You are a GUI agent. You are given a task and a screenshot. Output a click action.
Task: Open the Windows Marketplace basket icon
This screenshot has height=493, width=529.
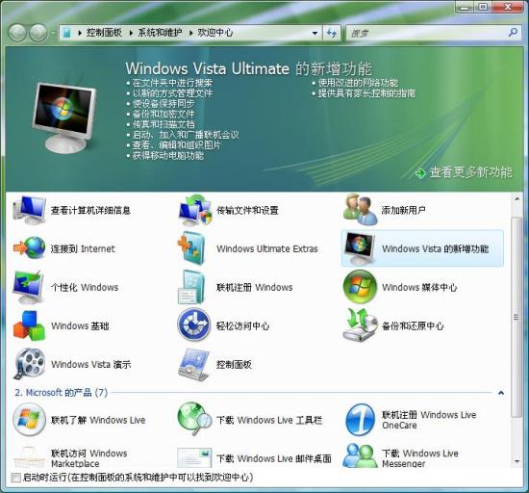coord(29,457)
